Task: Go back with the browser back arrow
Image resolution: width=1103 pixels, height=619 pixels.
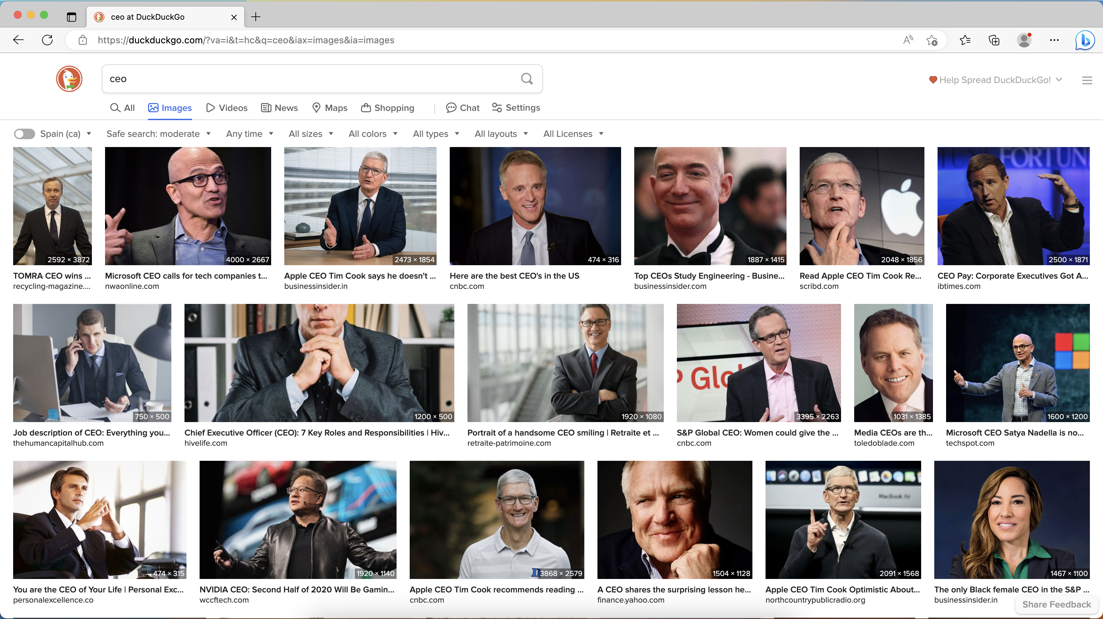Action: [x=18, y=40]
